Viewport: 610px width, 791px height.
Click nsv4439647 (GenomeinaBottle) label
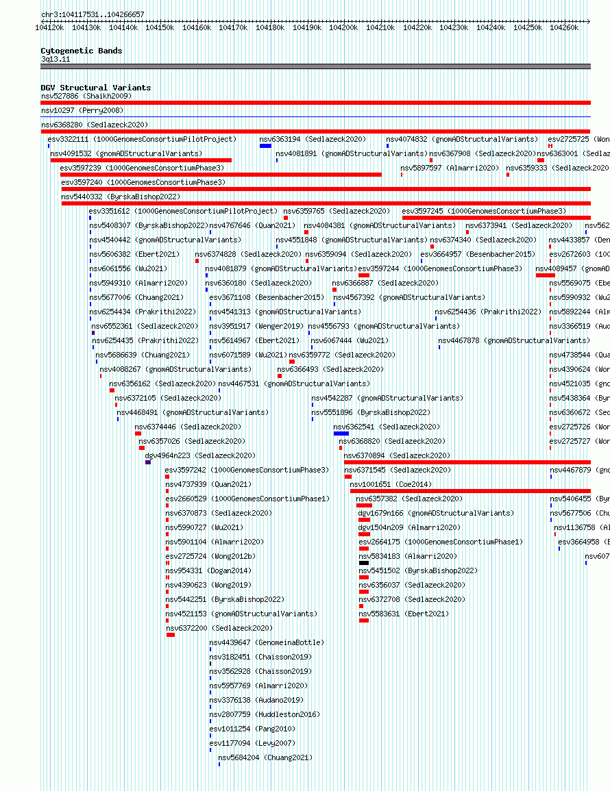(x=267, y=642)
